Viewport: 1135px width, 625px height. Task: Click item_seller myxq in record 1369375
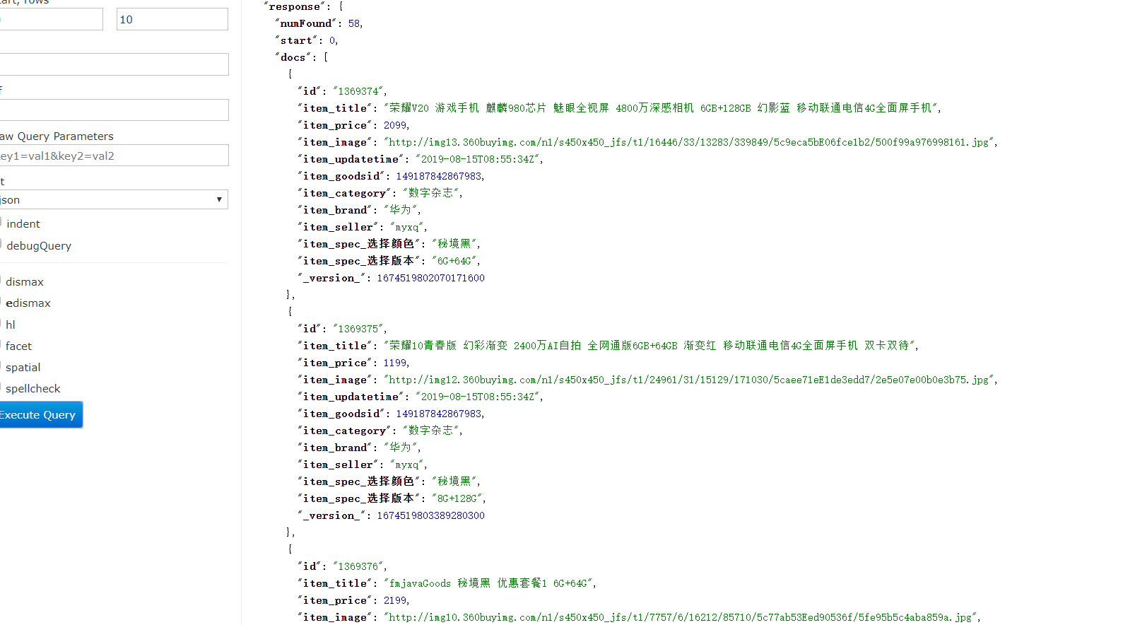(x=406, y=465)
